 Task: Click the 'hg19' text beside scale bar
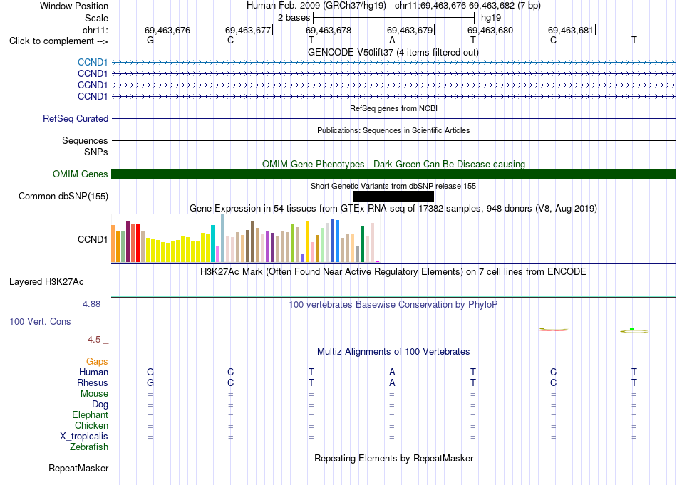(491, 18)
